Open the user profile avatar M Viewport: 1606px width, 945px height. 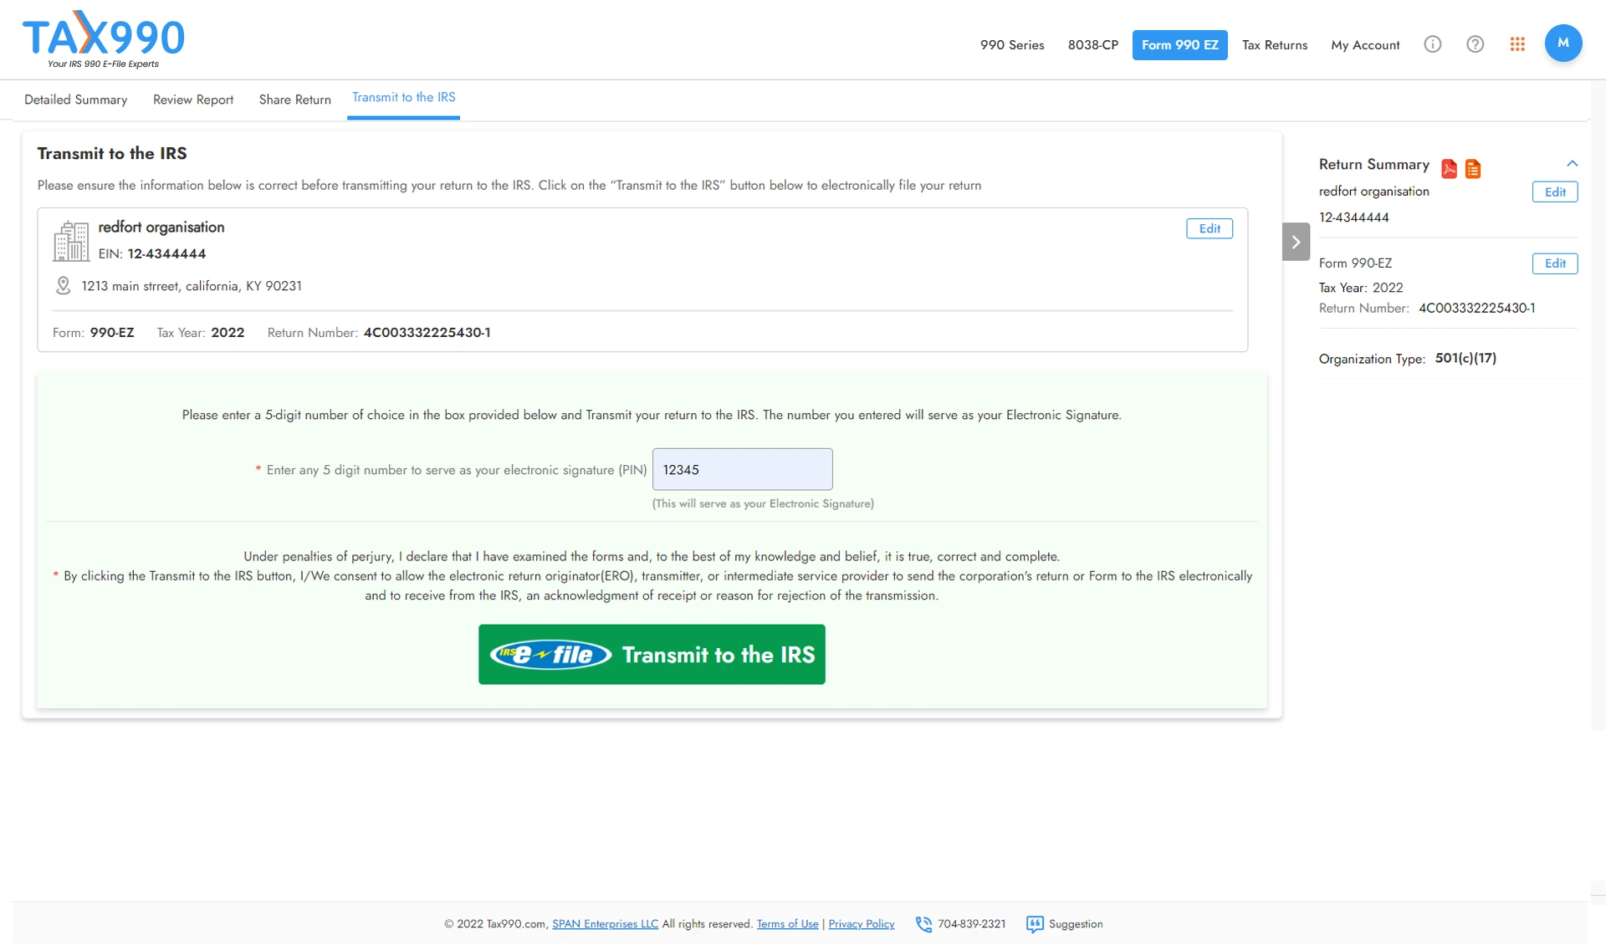[1563, 43]
